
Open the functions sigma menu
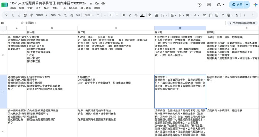coord(237,15)
